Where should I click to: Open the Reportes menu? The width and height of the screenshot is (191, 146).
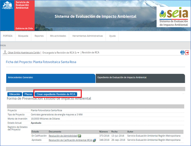click(x=39, y=36)
